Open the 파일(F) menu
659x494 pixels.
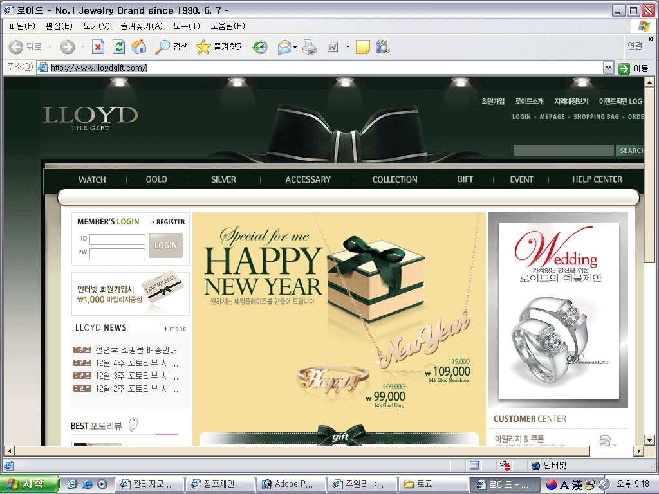point(22,26)
